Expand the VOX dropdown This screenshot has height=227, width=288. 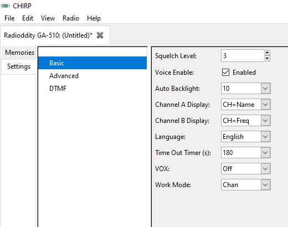coord(246,169)
